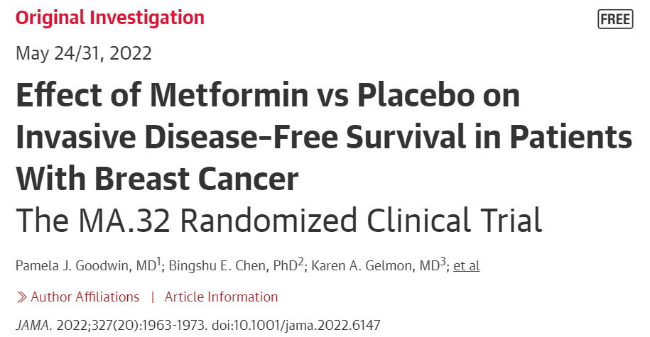Select author name Bingshu E. Chen, PhD
Viewport: 650px width, 337px height.
point(234,266)
